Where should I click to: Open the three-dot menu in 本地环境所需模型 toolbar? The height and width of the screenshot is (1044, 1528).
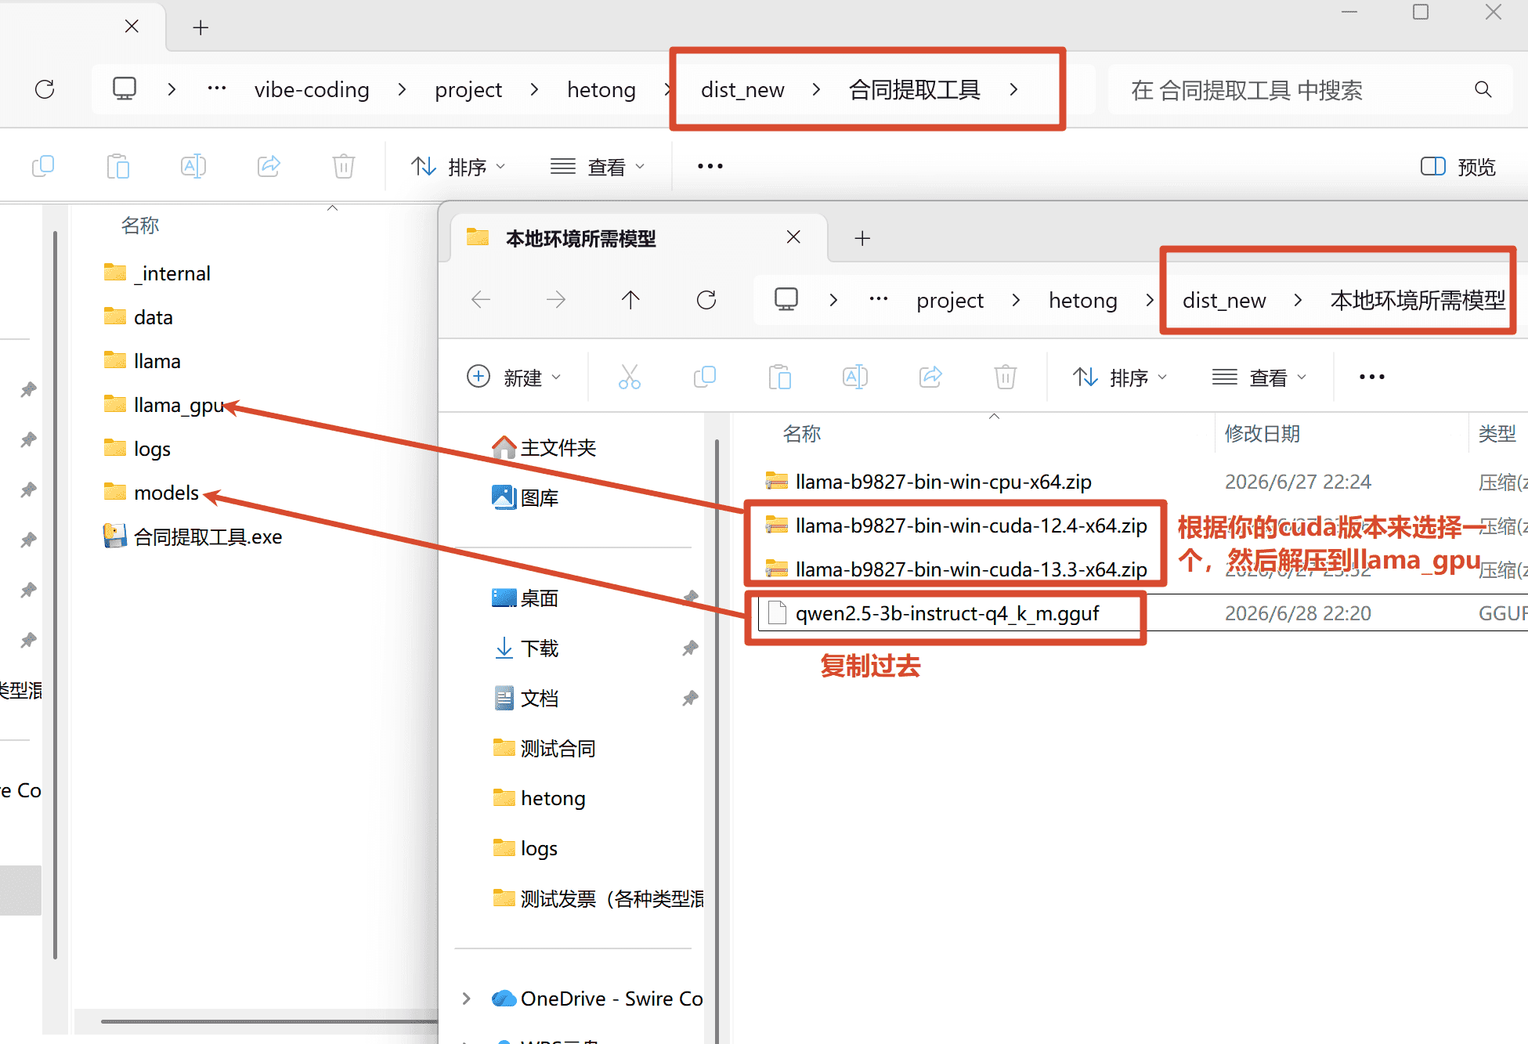(1372, 377)
